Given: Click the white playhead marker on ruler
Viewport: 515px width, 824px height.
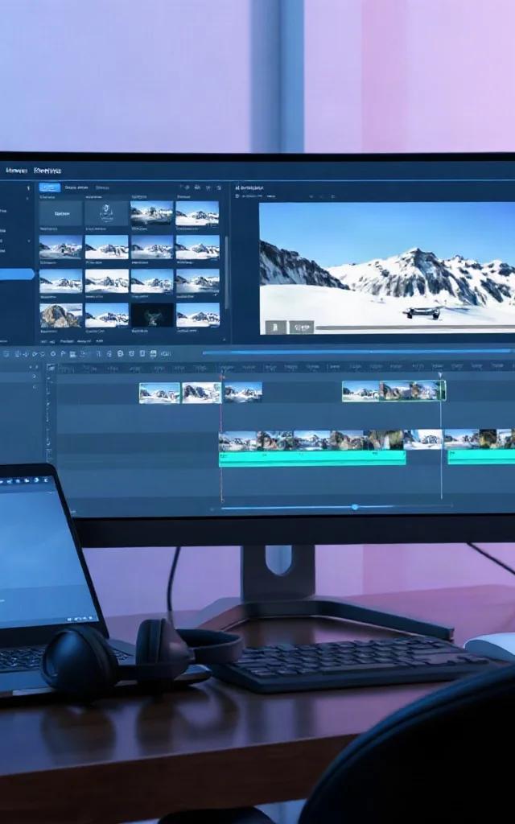Looking at the screenshot, I should [440, 375].
